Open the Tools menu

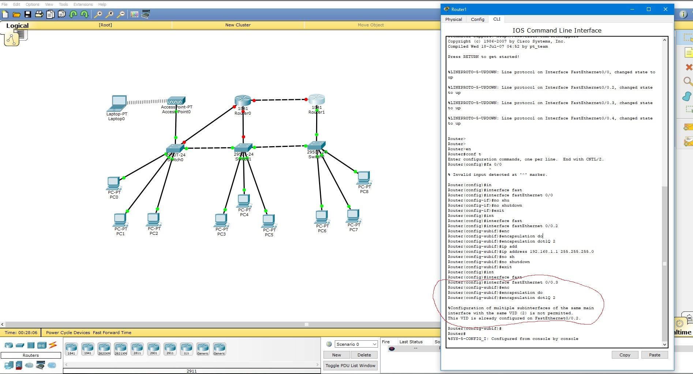pyautogui.click(x=63, y=4)
